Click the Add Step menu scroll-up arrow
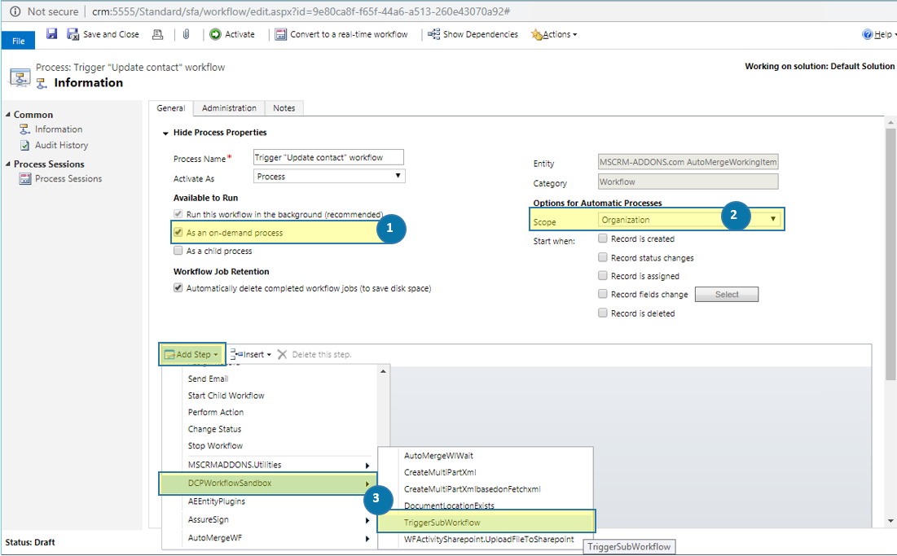The height and width of the screenshot is (556, 897). (x=383, y=371)
